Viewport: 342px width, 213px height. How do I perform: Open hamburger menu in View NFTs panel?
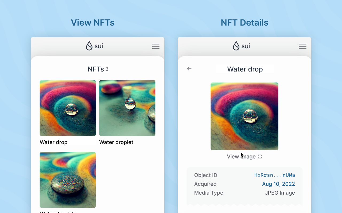[x=156, y=46]
